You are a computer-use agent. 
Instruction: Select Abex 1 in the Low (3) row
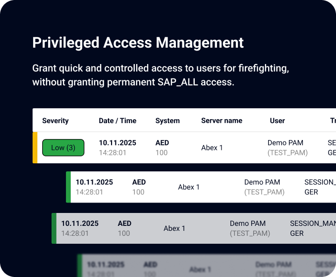tap(212, 148)
